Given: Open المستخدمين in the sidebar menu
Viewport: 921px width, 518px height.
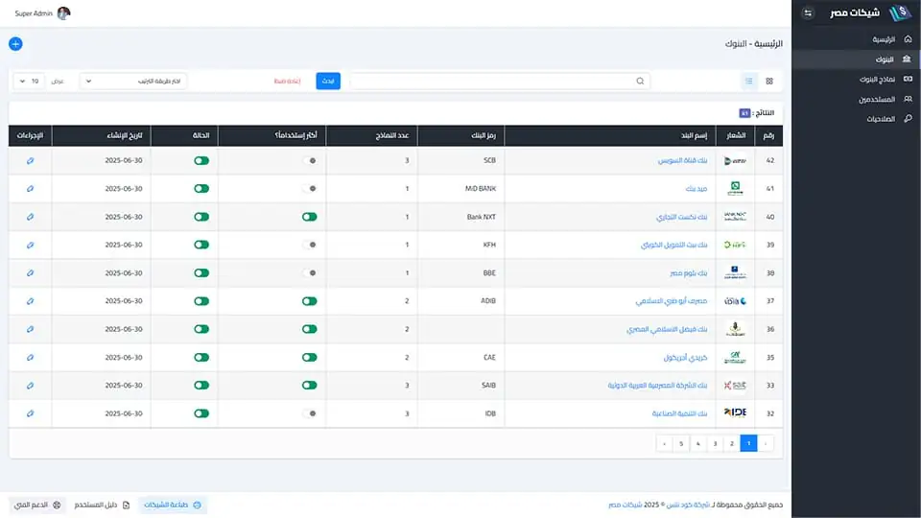Looking at the screenshot, I should click(876, 99).
